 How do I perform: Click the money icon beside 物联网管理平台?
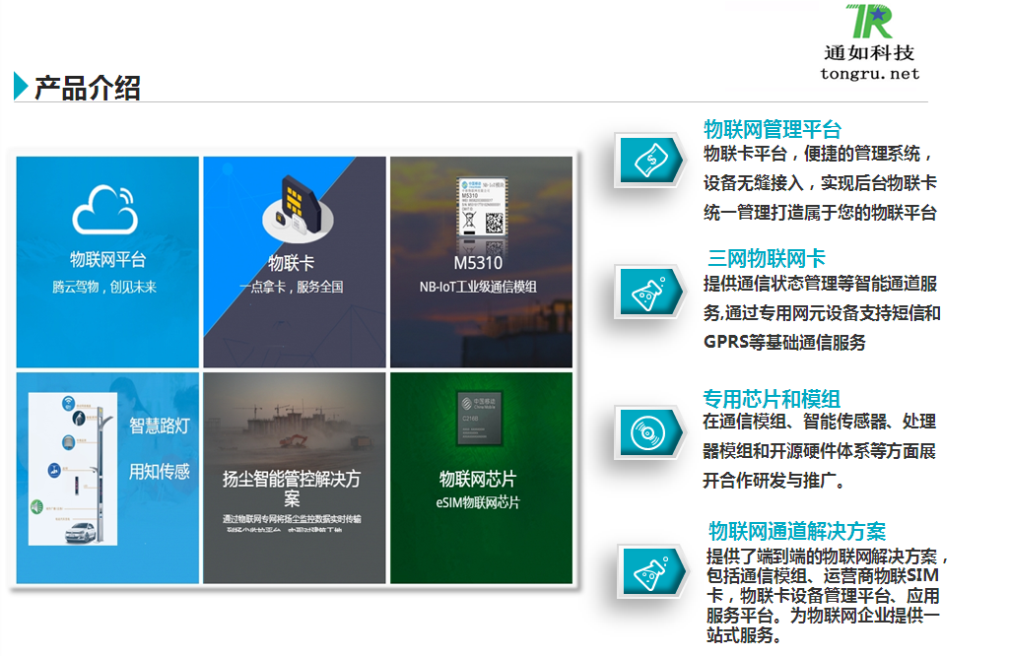648,158
